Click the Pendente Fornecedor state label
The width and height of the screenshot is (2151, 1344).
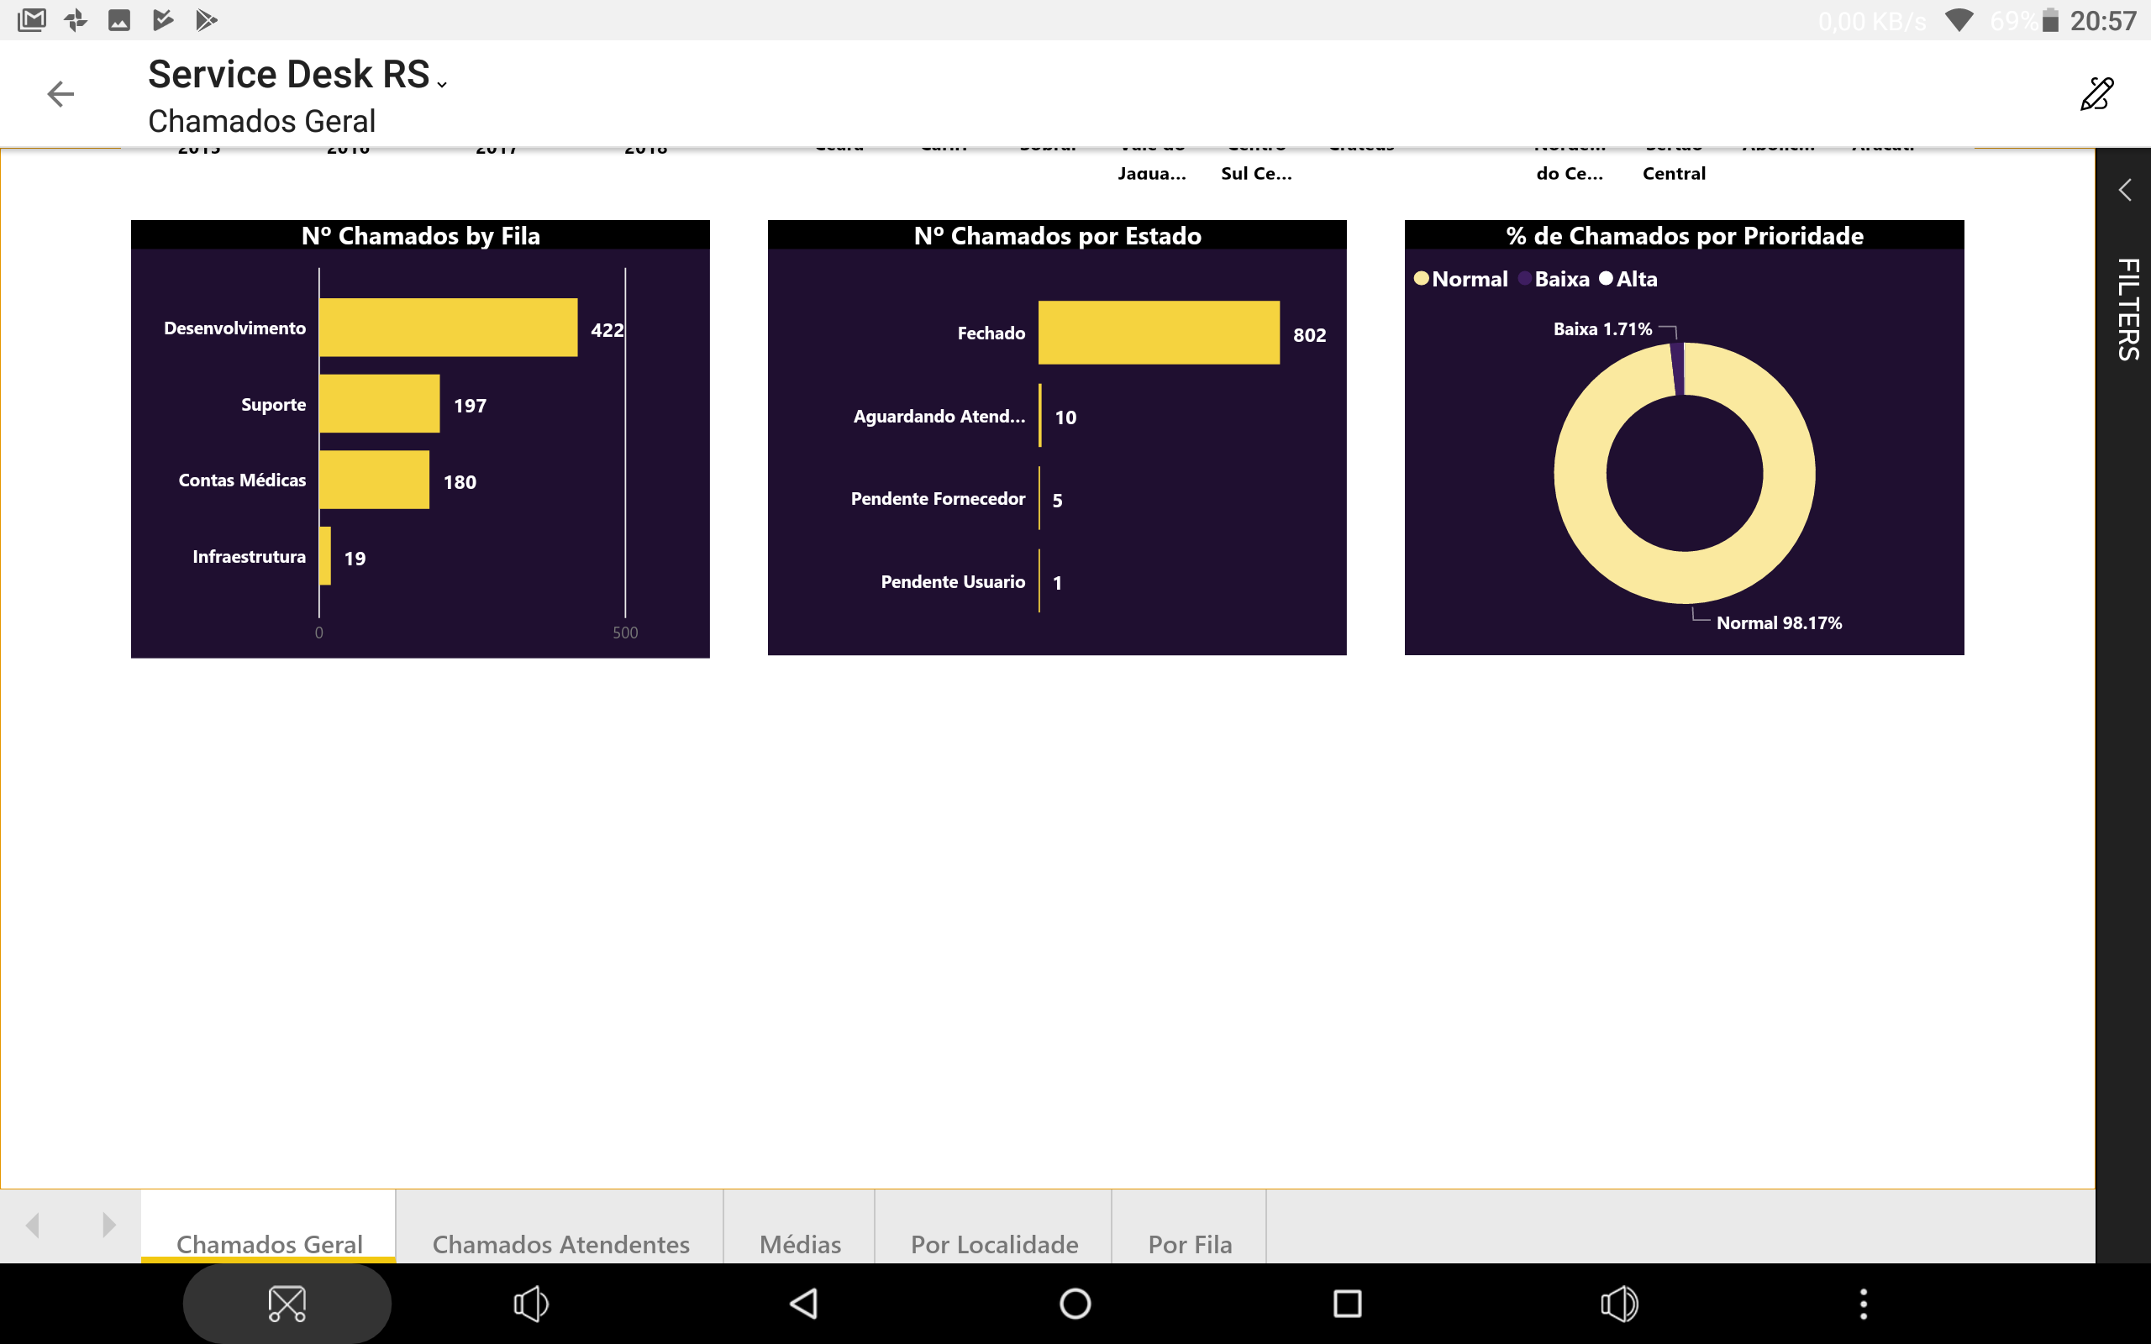pyautogui.click(x=938, y=499)
